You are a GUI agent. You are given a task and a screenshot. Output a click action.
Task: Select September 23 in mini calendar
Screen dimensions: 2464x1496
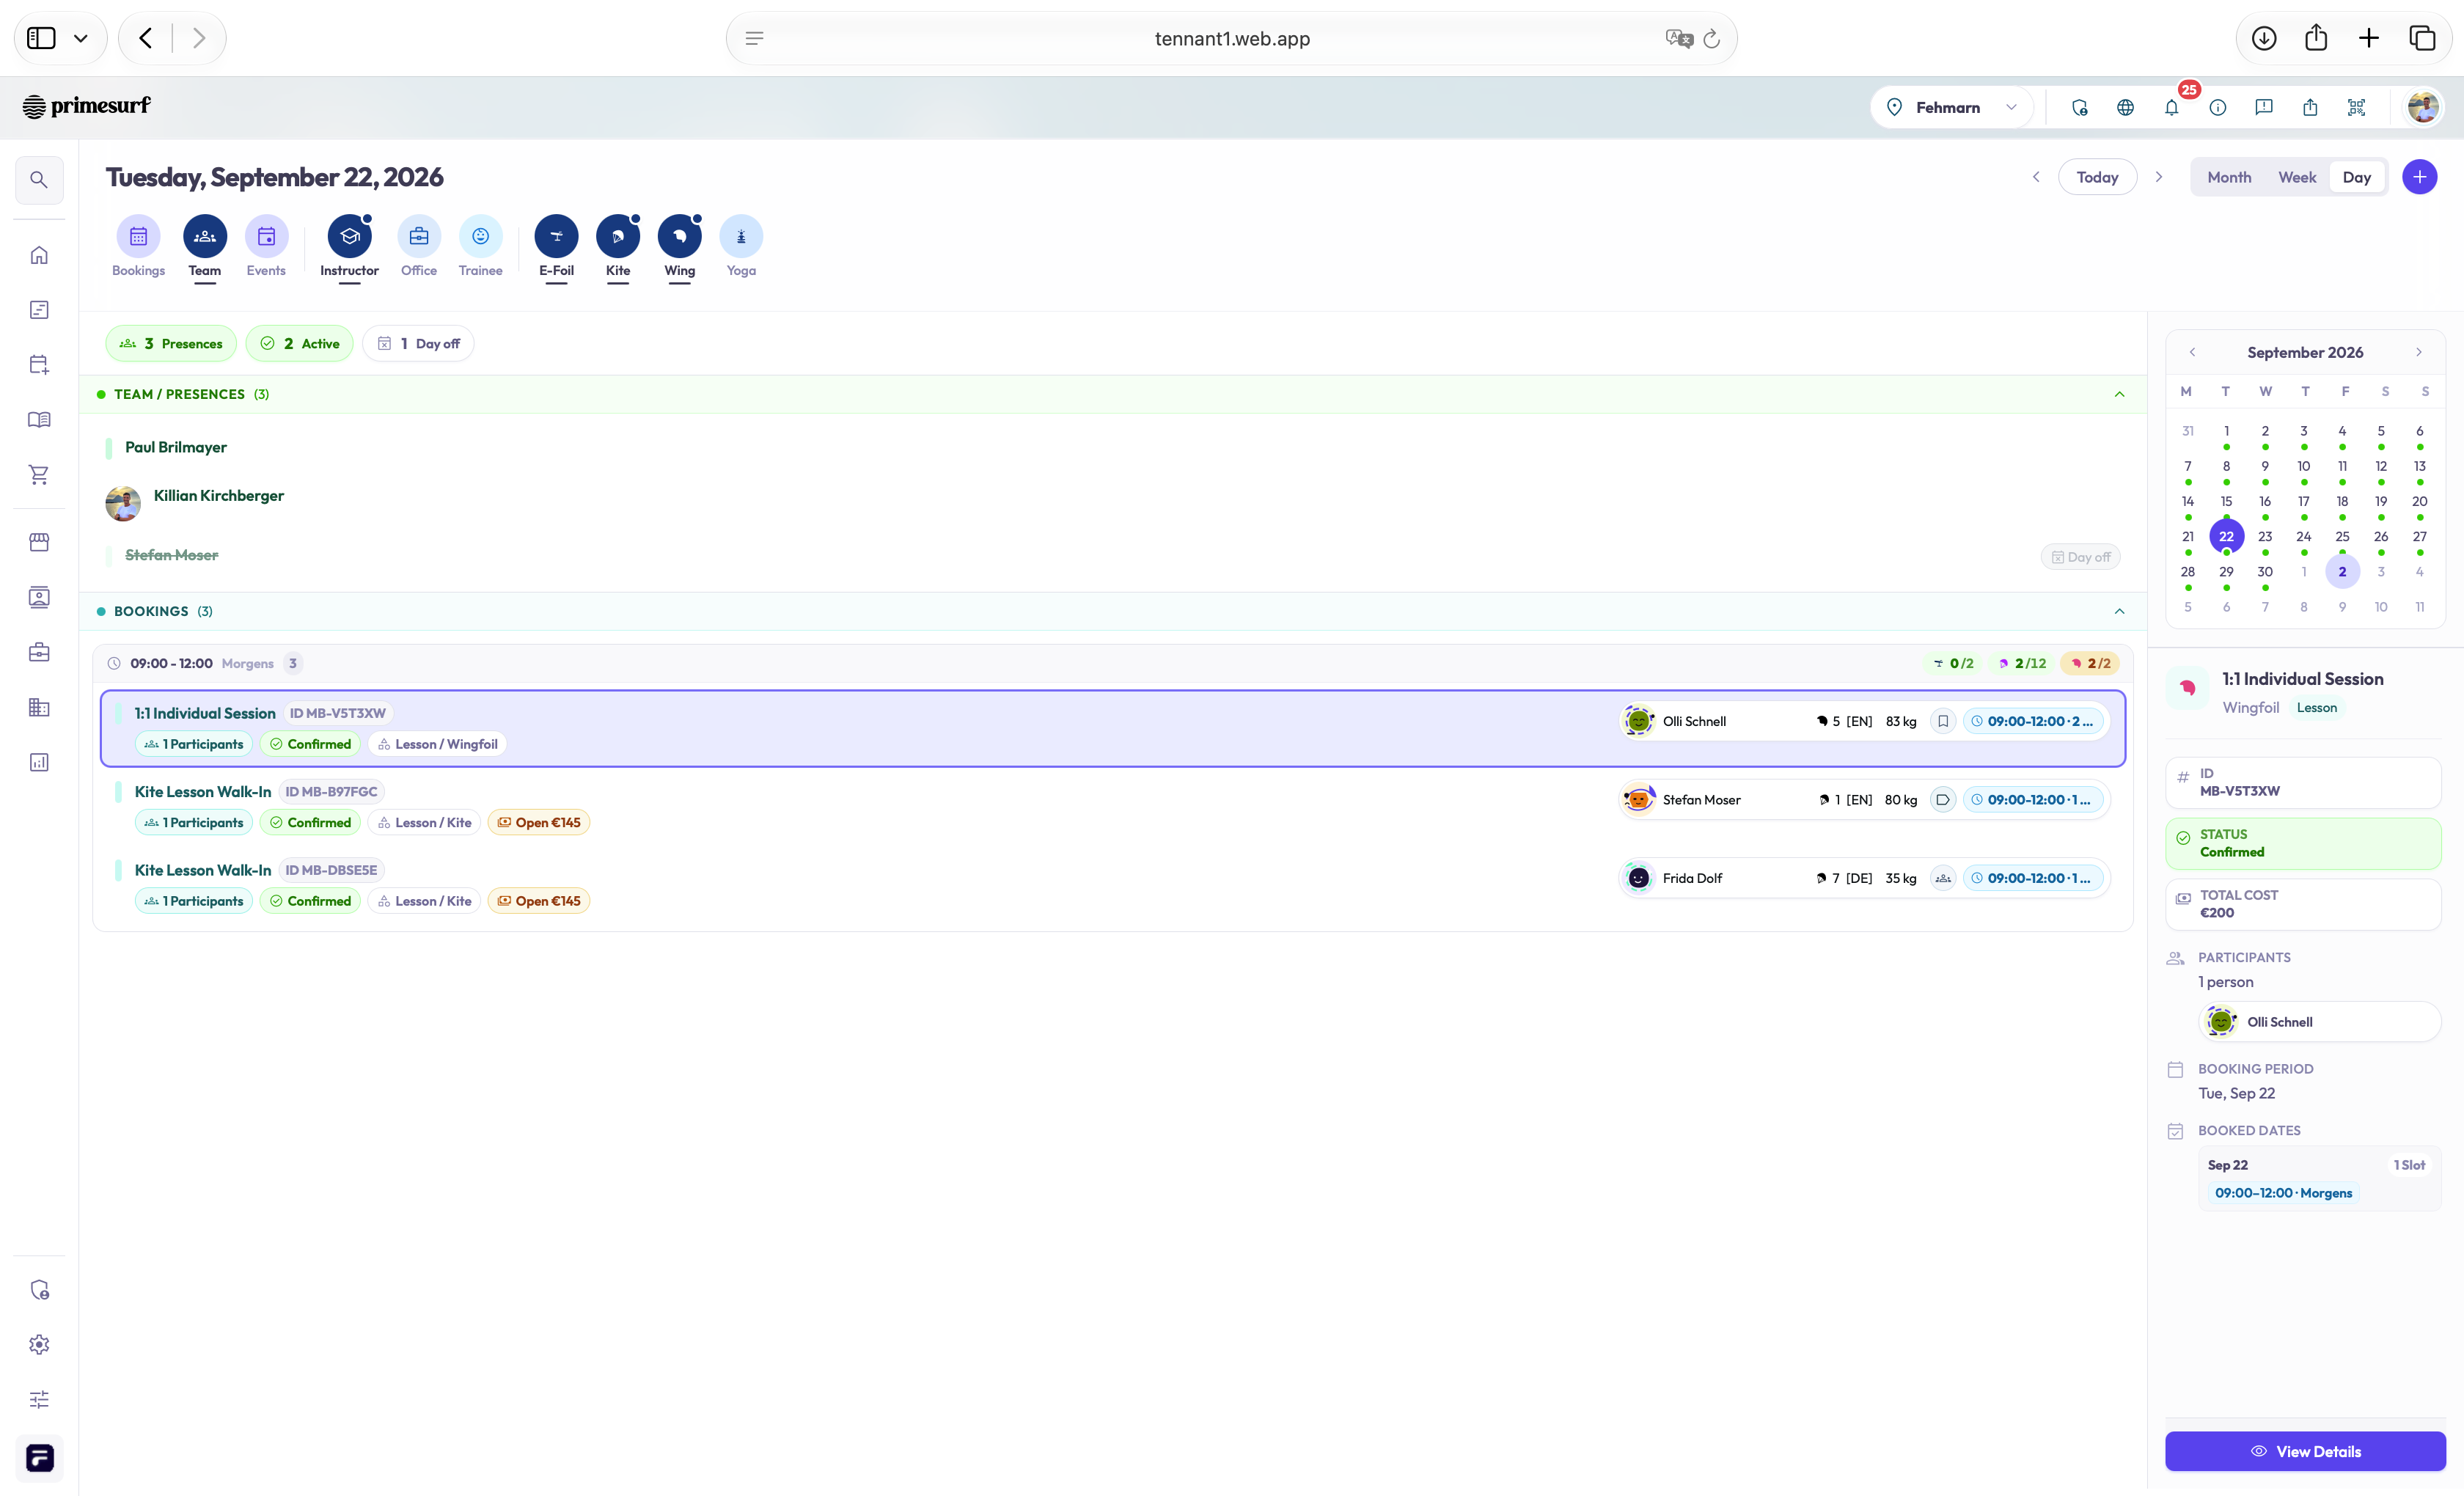[2265, 537]
